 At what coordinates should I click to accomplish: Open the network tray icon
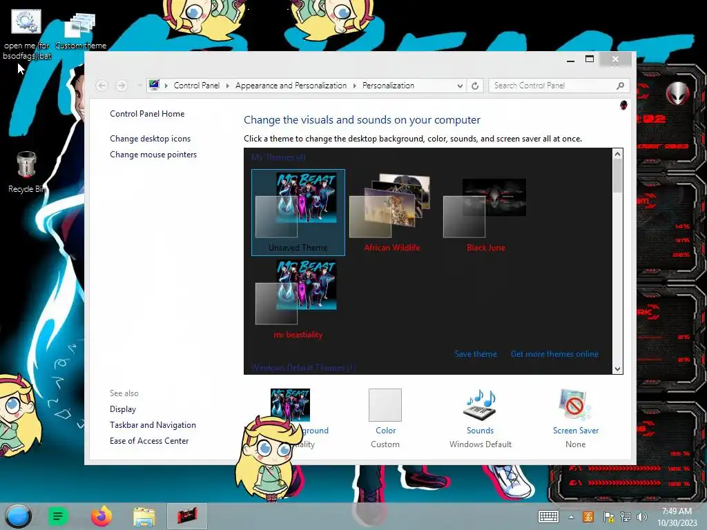click(626, 516)
